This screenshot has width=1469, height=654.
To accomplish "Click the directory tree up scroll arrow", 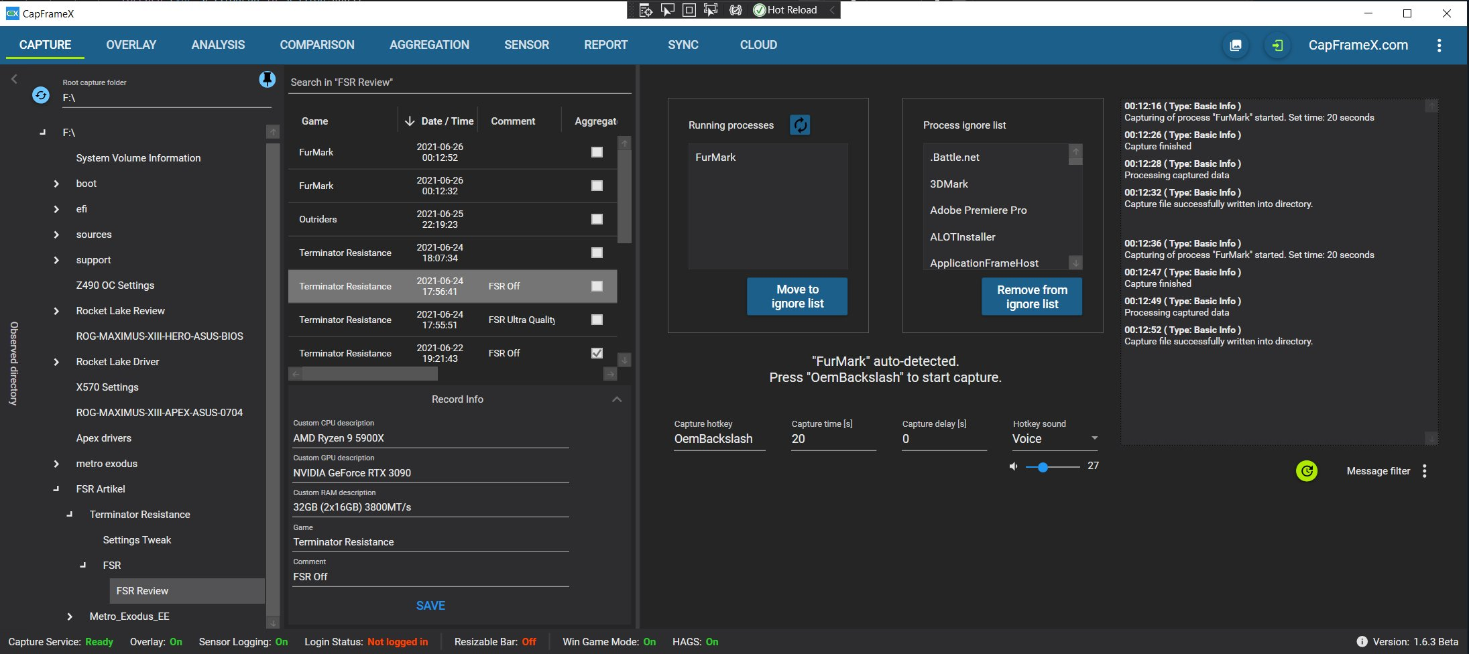I will (273, 132).
